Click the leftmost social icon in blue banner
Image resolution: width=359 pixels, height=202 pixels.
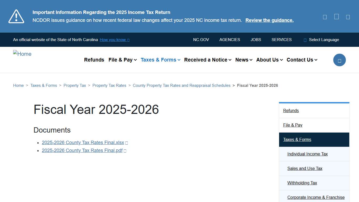pos(325,17)
